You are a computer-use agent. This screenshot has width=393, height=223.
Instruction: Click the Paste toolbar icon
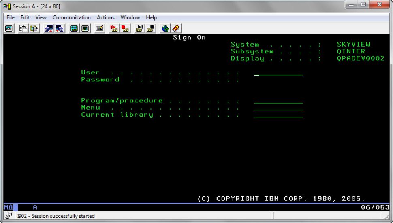[34, 28]
